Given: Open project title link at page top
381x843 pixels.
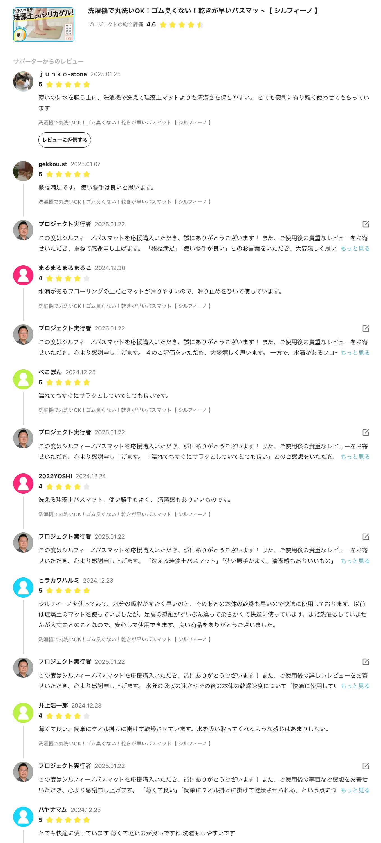Looking at the screenshot, I should pos(203,11).
